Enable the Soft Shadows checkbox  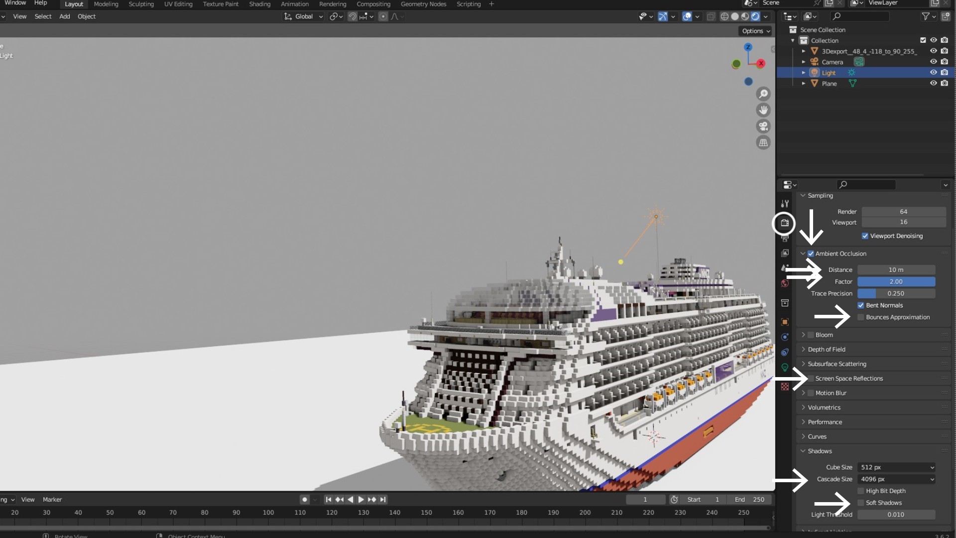tap(860, 503)
